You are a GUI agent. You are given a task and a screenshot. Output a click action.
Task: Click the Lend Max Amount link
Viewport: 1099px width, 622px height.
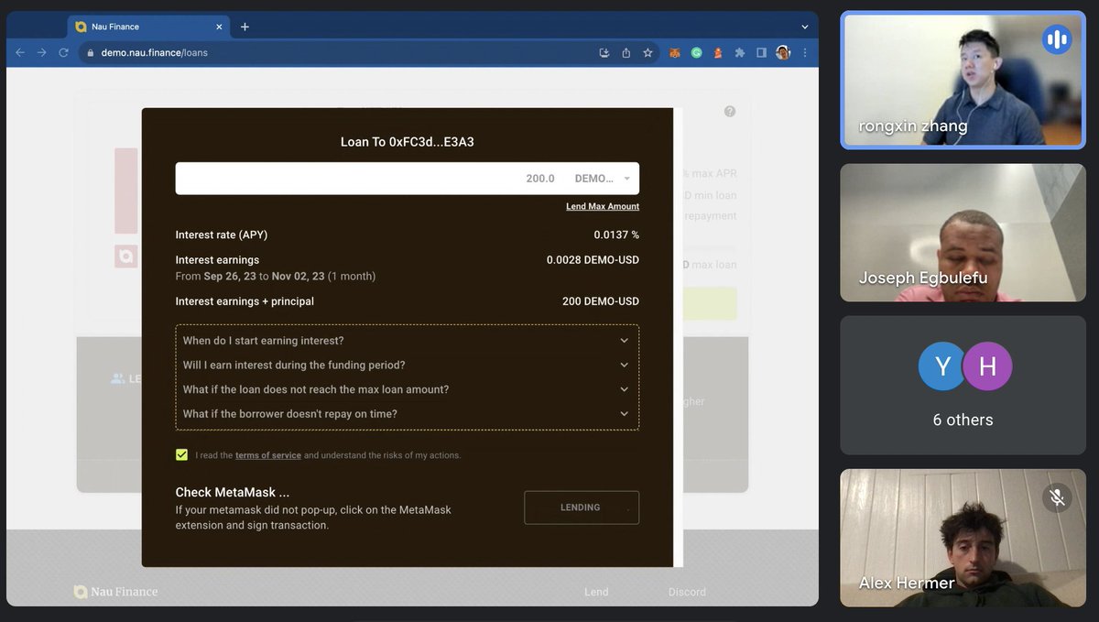[603, 206]
